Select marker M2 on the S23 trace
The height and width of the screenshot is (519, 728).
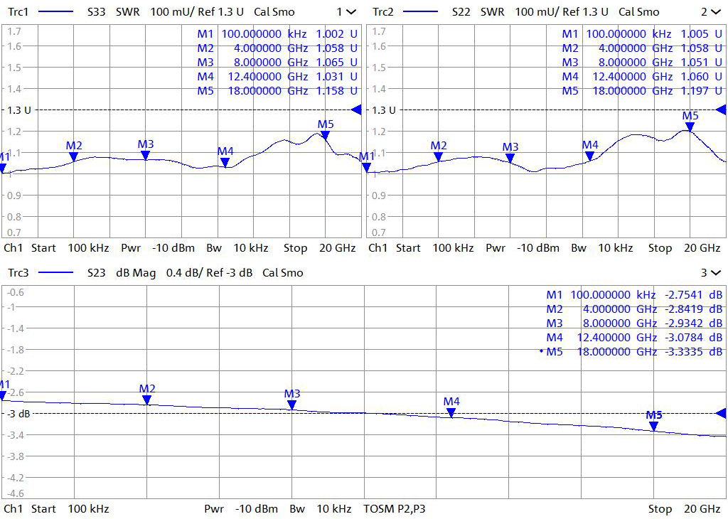tap(147, 400)
